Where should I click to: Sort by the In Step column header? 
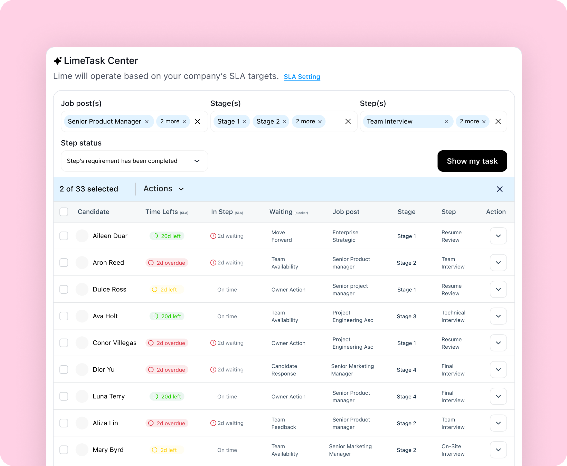(227, 212)
